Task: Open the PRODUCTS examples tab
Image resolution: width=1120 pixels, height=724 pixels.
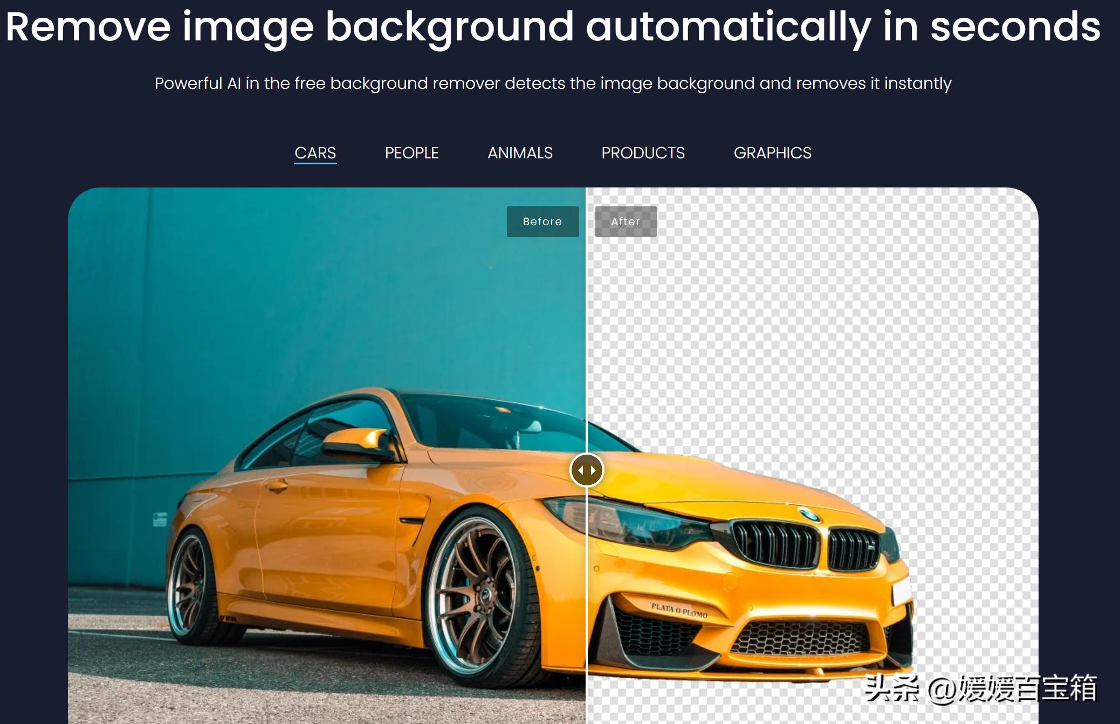Action: [x=643, y=153]
